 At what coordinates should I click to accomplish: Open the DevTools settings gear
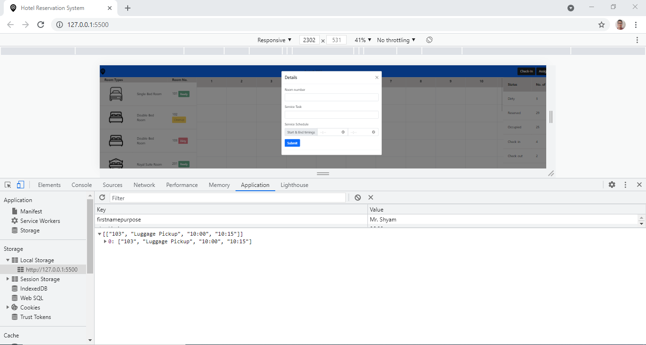612,185
